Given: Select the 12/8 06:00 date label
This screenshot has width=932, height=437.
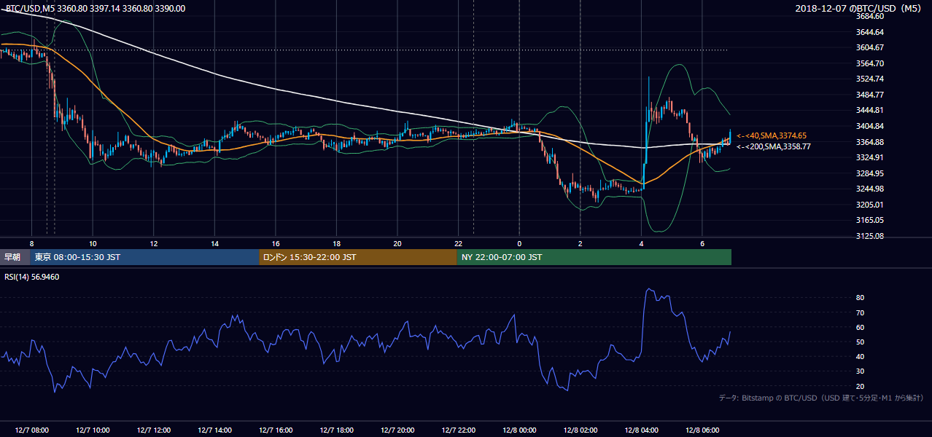Looking at the screenshot, I should point(702,430).
